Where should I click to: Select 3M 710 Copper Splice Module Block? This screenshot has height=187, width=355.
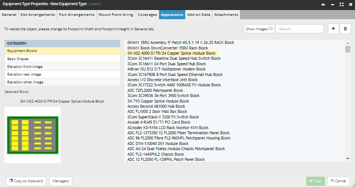click(158, 101)
